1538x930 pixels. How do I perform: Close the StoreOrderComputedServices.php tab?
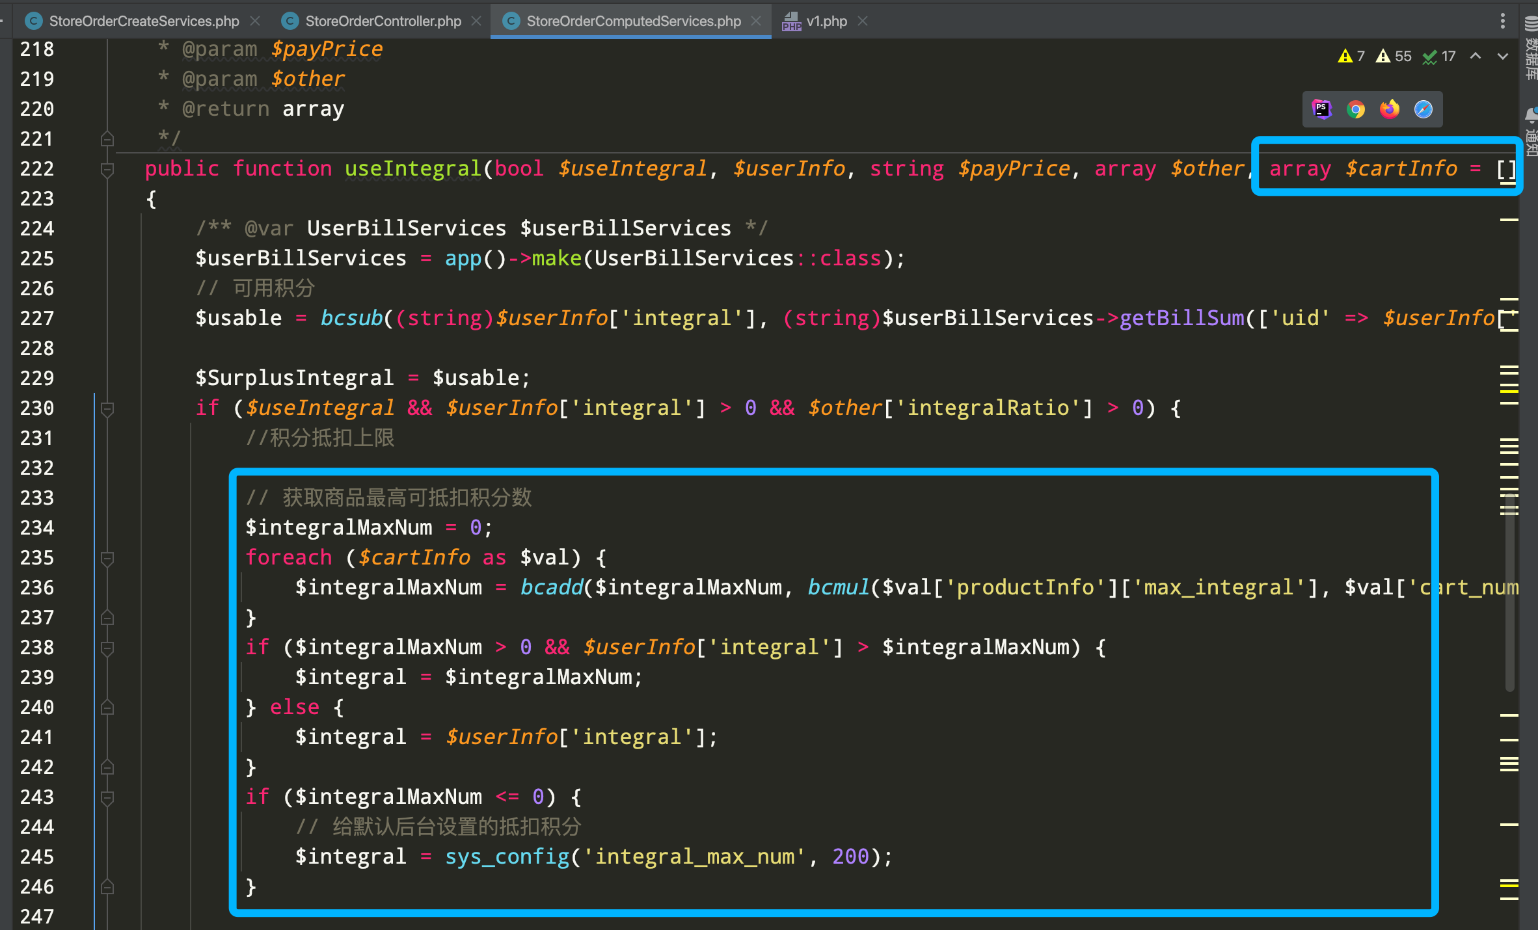pyautogui.click(x=756, y=21)
